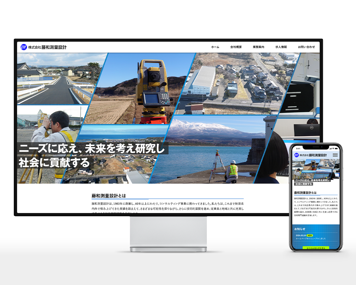Viewport: 356px width, 285px height.
Task: Open the 会社概要 menu item
Action: pos(236,47)
